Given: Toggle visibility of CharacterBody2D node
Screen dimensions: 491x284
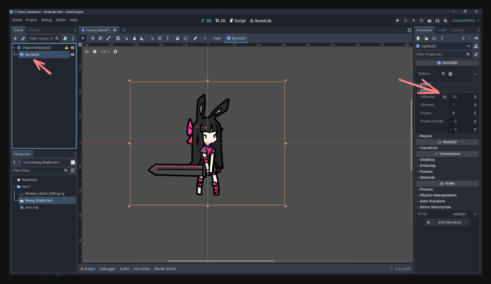Looking at the screenshot, I should [72, 47].
